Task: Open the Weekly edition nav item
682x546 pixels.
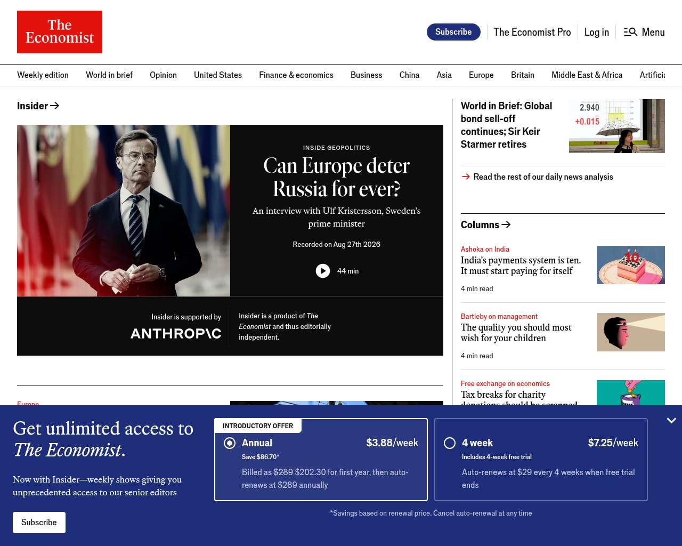Action: point(43,75)
